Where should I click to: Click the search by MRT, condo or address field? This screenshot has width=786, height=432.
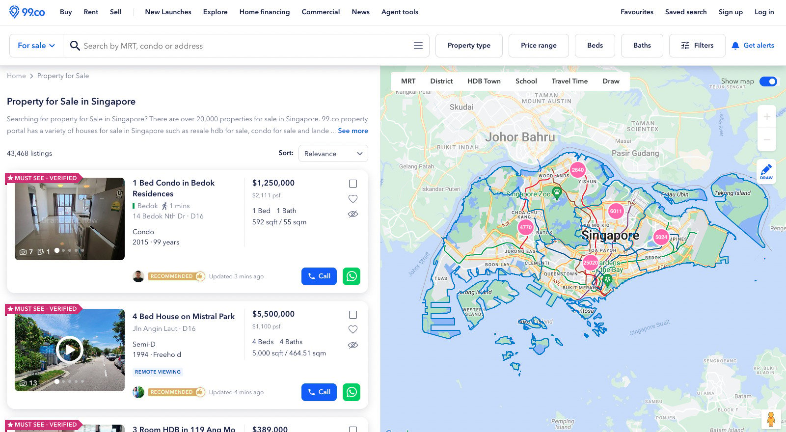tap(245, 46)
